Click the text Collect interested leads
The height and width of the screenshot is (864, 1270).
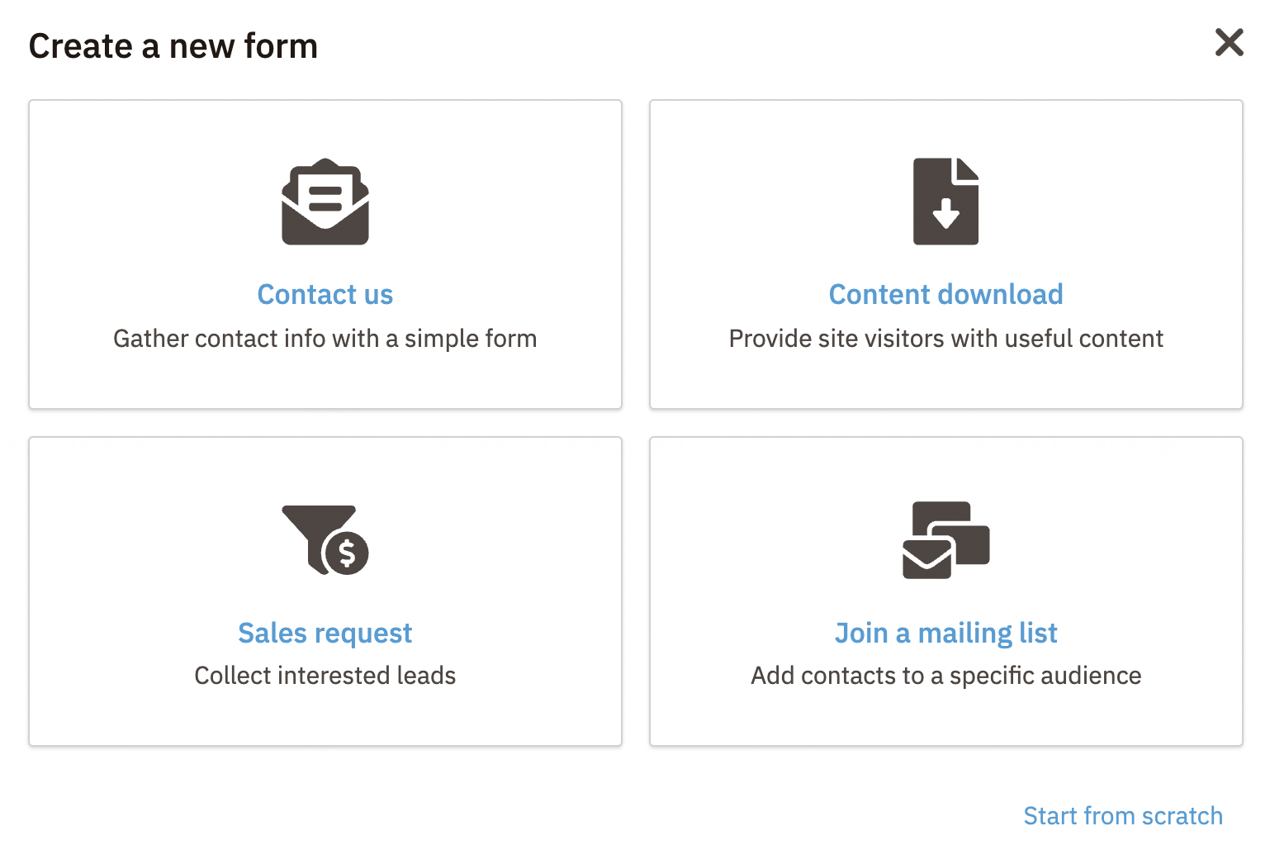(x=325, y=676)
